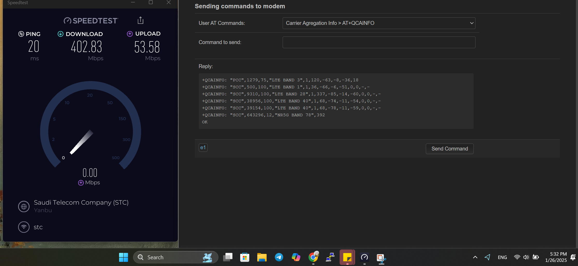Open File Explorer from taskbar
This screenshot has height=266, width=578.
(262, 257)
